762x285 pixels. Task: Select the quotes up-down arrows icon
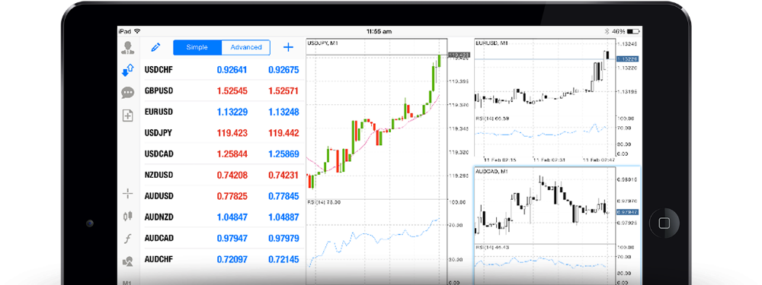(128, 71)
